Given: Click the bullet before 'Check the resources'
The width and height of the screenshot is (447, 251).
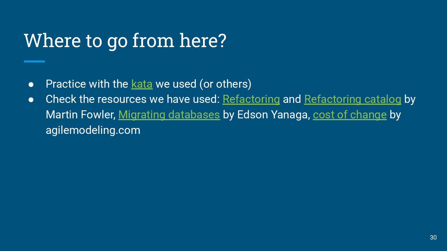Looking at the screenshot, I should (x=31, y=99).
